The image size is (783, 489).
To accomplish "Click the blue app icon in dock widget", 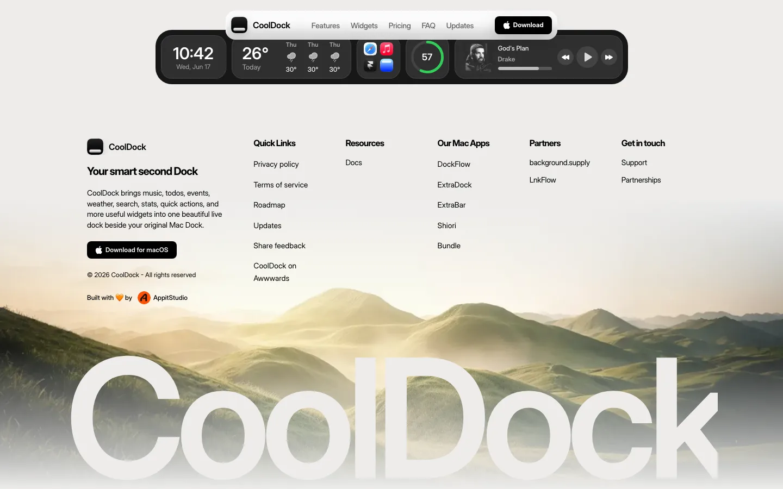I will click(x=387, y=65).
